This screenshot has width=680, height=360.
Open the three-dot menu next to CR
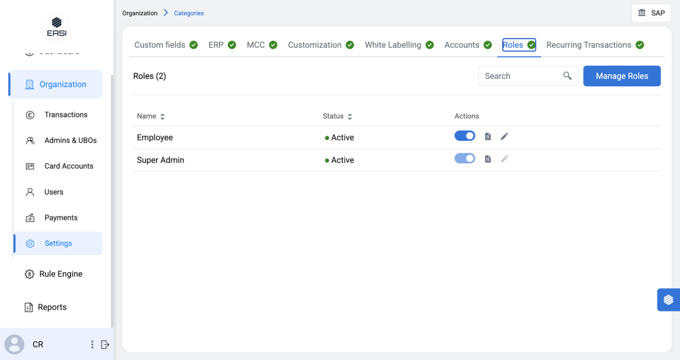92,345
